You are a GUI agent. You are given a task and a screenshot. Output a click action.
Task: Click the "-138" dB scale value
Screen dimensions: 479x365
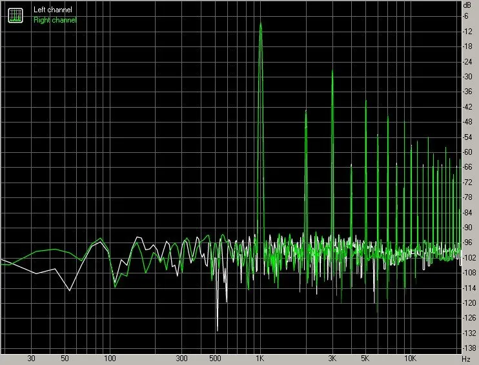[469, 348]
